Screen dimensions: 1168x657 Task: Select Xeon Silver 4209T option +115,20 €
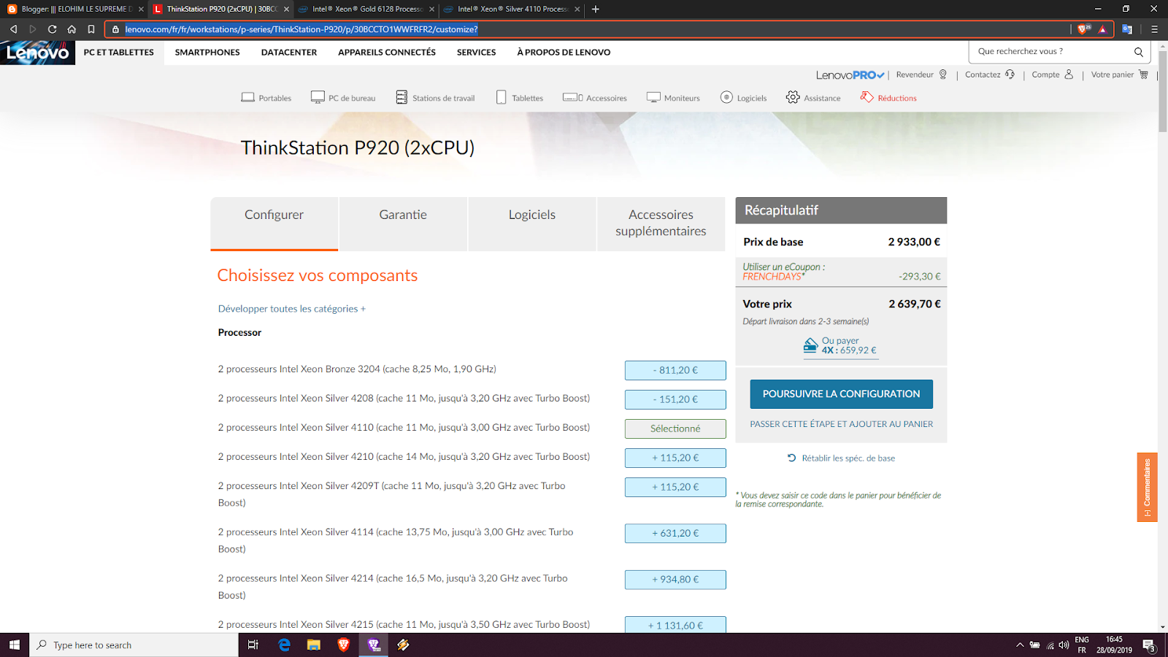pos(675,487)
